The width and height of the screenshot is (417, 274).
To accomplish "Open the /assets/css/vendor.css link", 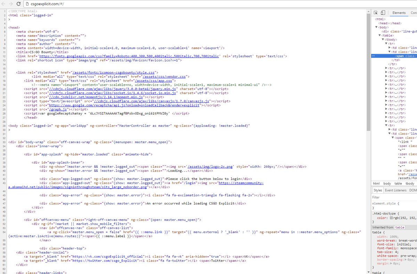I will [164, 76].
